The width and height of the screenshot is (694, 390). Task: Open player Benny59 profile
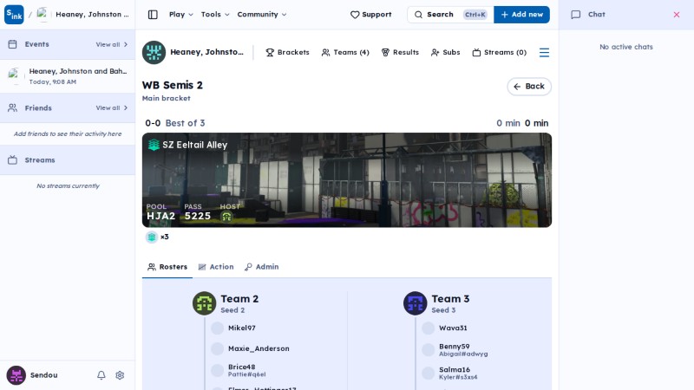[454, 347]
